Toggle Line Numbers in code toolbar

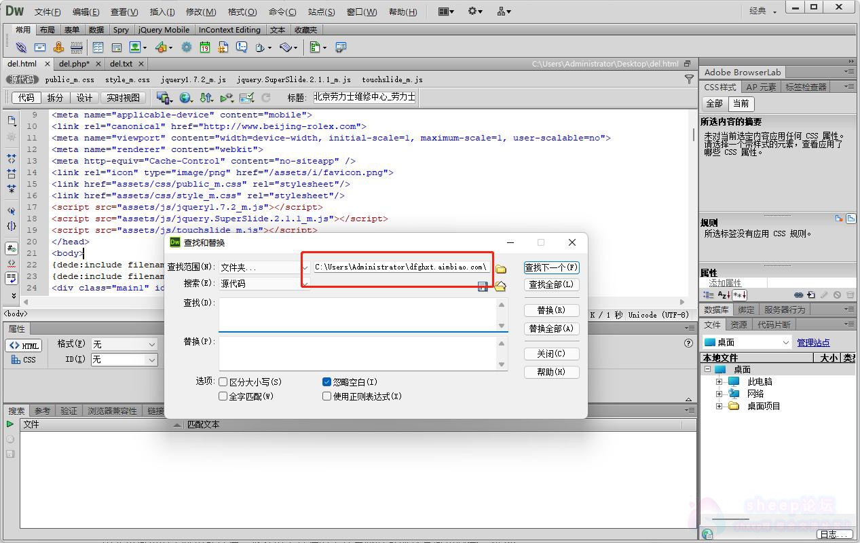point(12,248)
